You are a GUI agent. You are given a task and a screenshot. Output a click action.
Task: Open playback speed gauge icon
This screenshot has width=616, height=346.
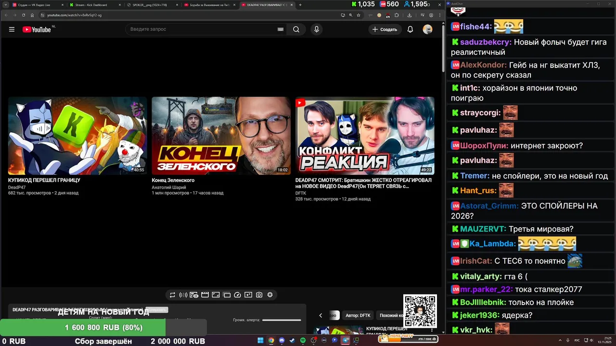point(237,295)
